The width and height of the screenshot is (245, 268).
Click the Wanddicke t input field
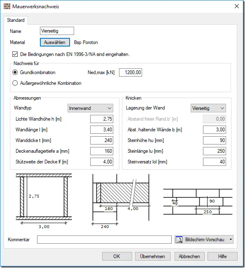102,140
